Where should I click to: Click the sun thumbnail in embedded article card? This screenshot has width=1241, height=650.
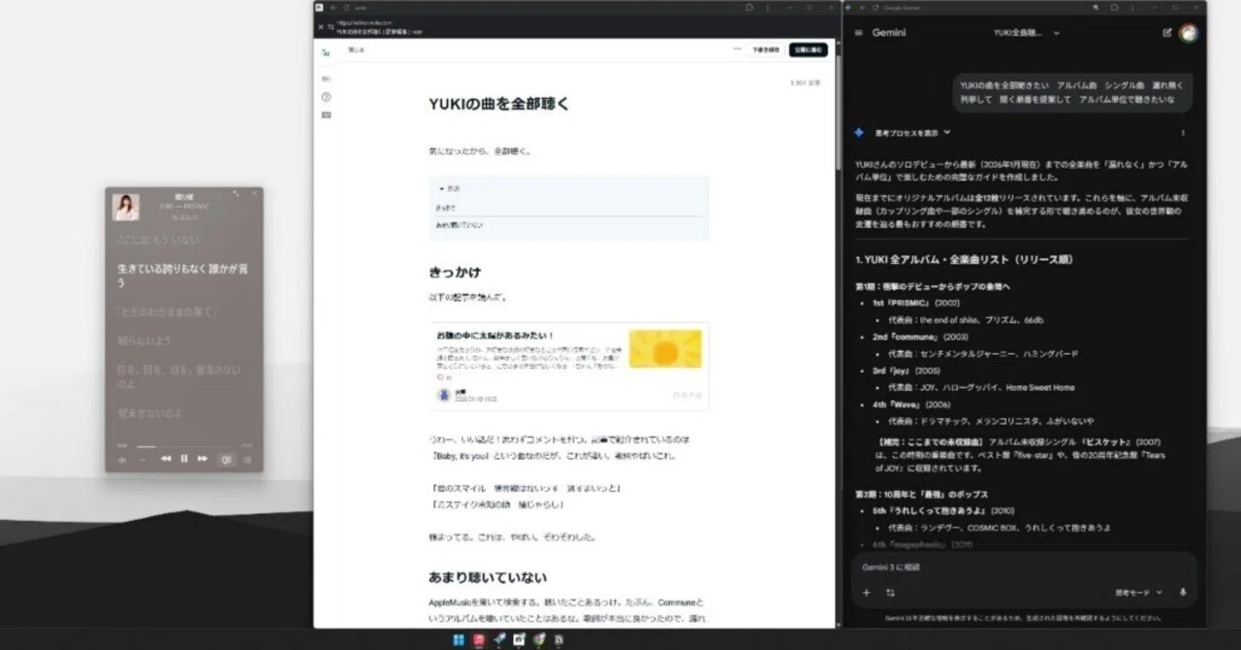pos(665,348)
